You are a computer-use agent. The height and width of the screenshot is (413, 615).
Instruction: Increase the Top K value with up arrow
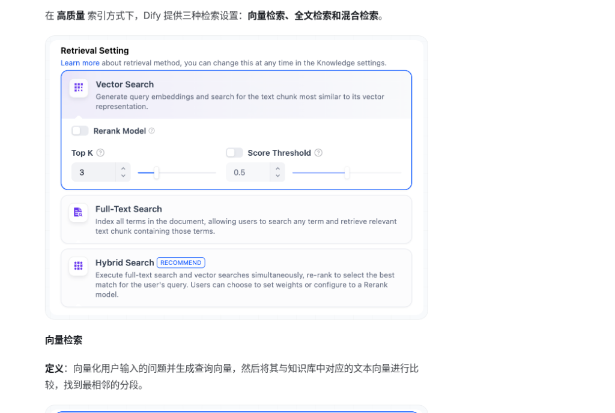tap(123, 168)
